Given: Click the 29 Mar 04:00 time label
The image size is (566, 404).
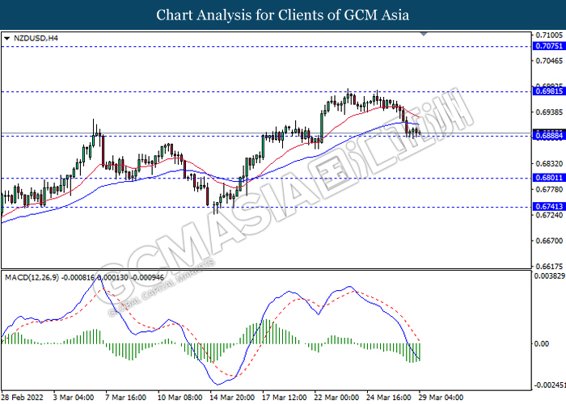Looking at the screenshot, I should click(441, 398).
